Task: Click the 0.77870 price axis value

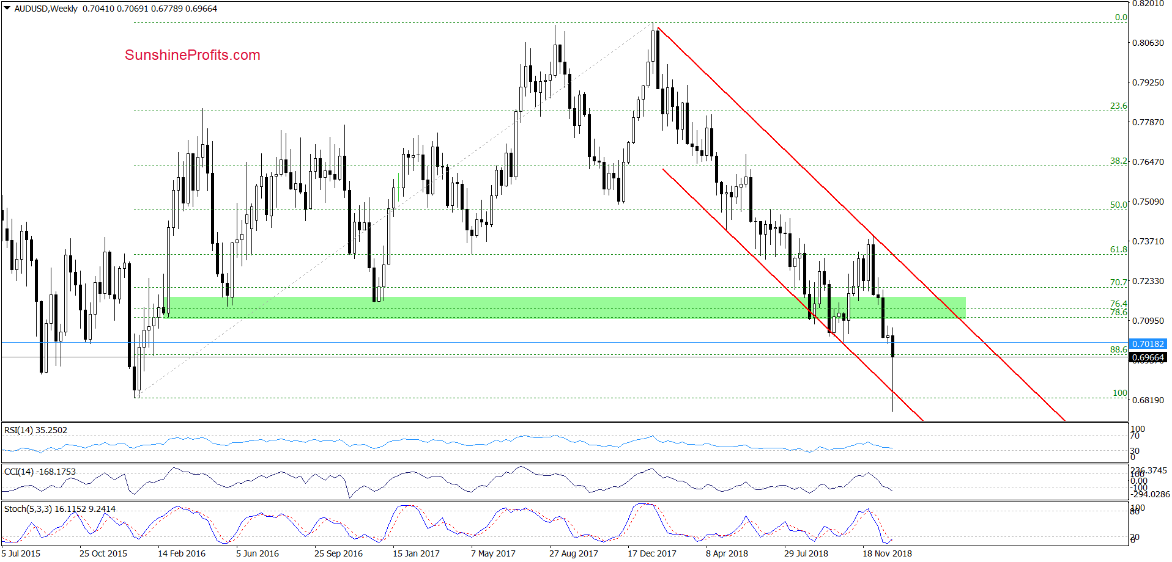Action: click(x=1148, y=122)
